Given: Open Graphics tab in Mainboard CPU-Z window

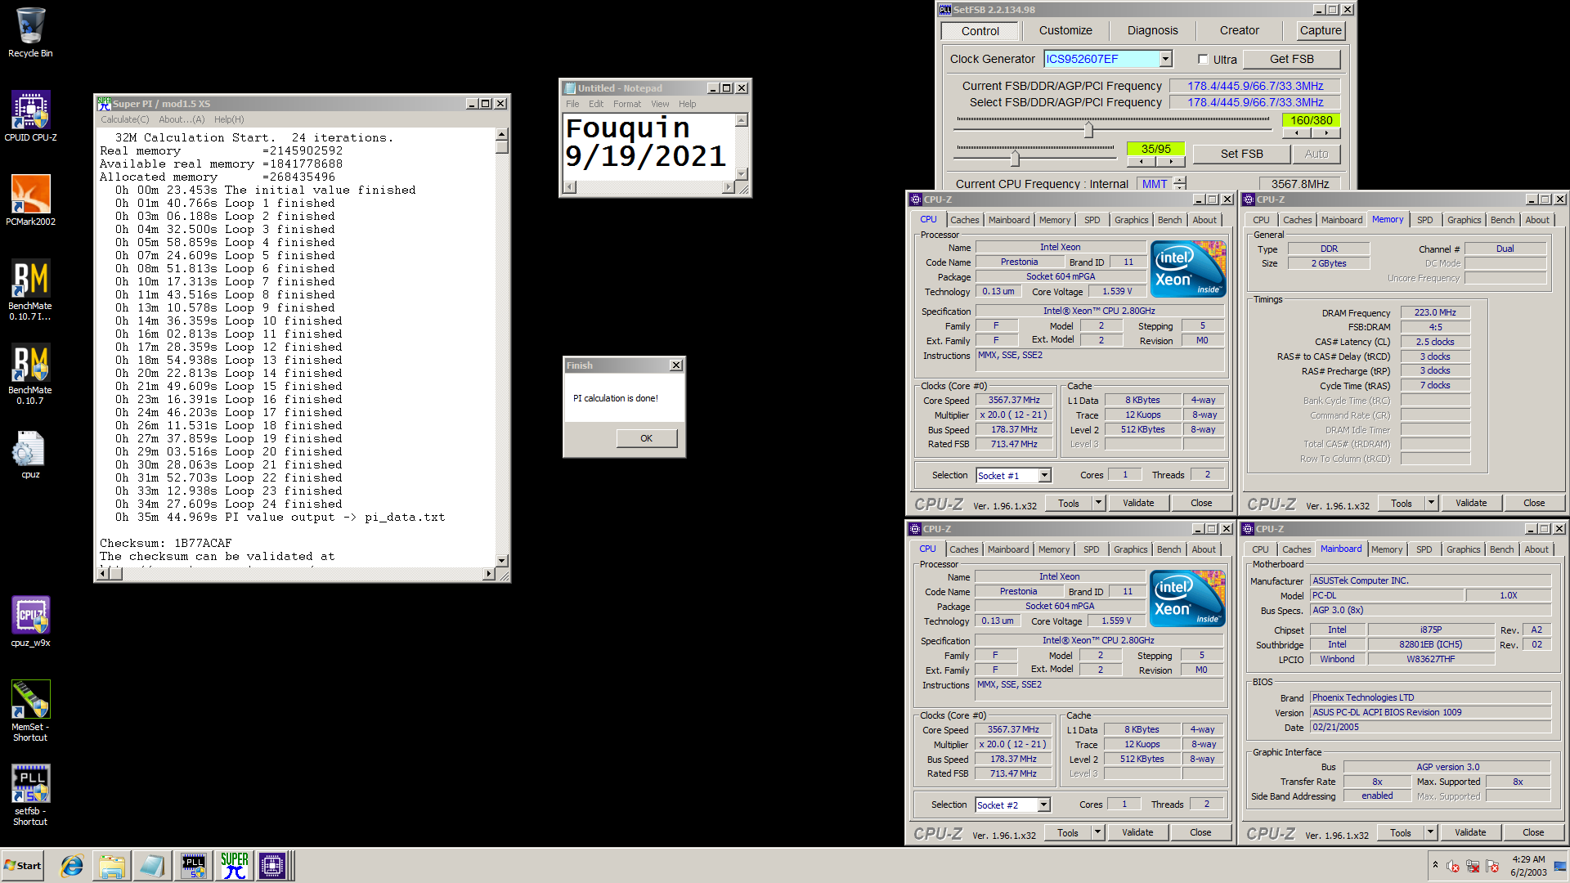Looking at the screenshot, I should 1464,549.
